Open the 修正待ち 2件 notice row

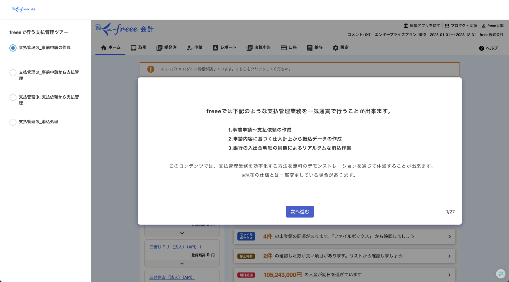(x=345, y=256)
